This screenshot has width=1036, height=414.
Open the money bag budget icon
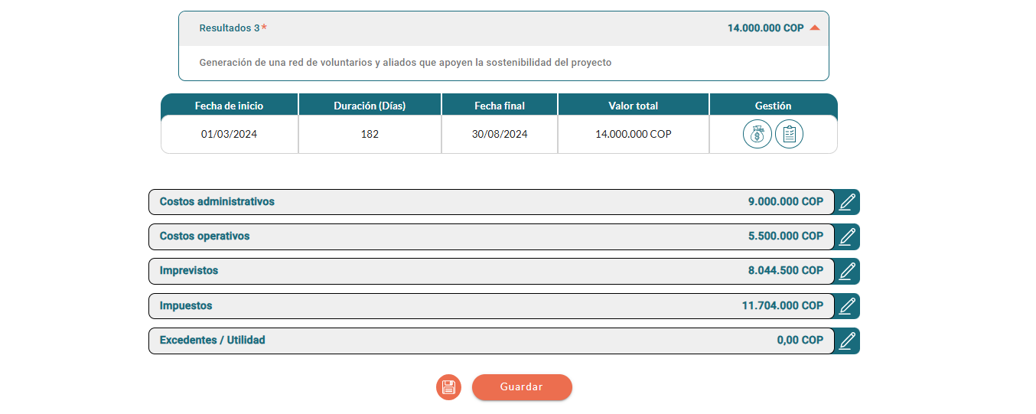pyautogui.click(x=757, y=135)
